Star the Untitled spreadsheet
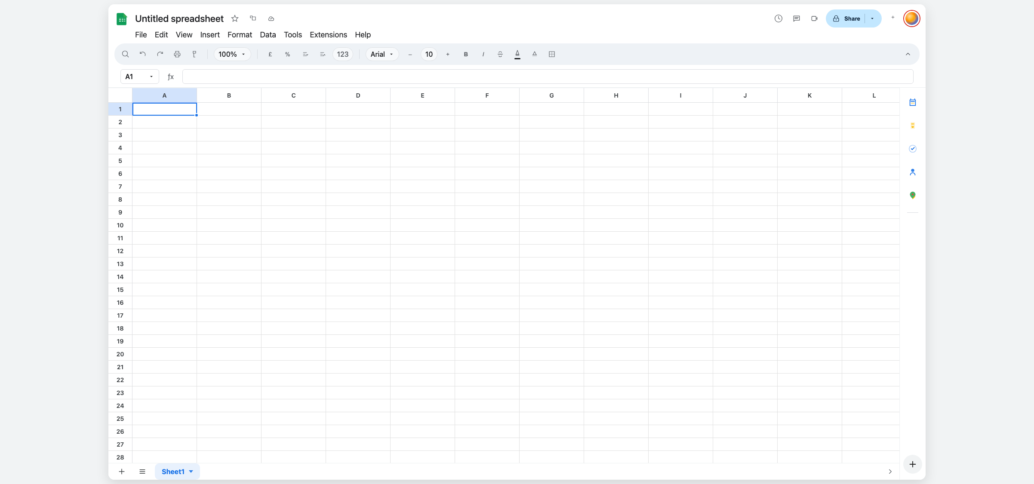1034x484 pixels. tap(235, 18)
